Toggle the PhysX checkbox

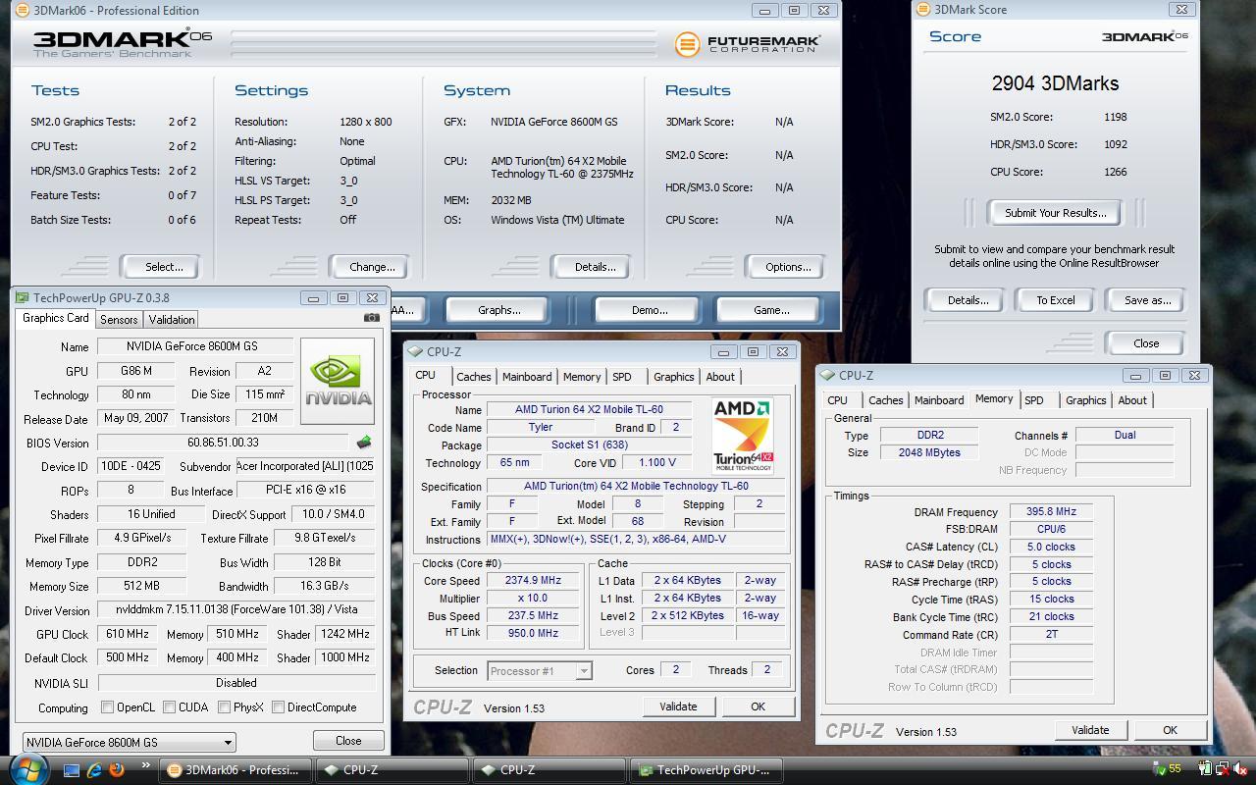coord(225,706)
